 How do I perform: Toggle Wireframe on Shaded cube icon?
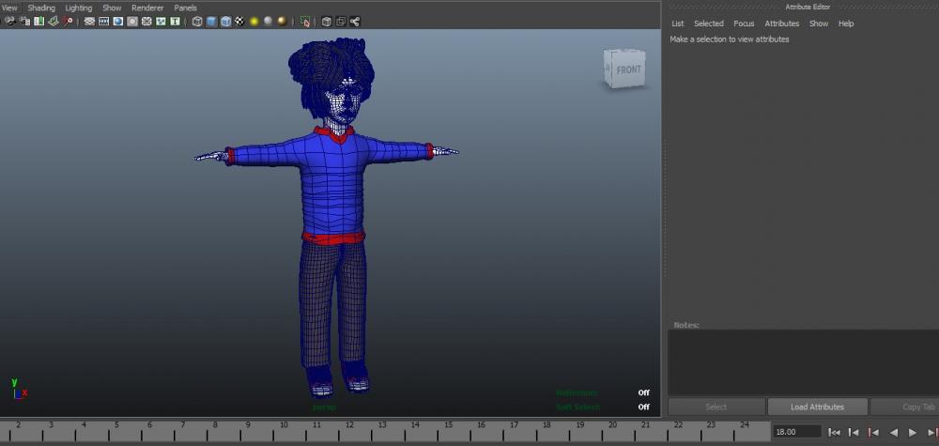(225, 21)
